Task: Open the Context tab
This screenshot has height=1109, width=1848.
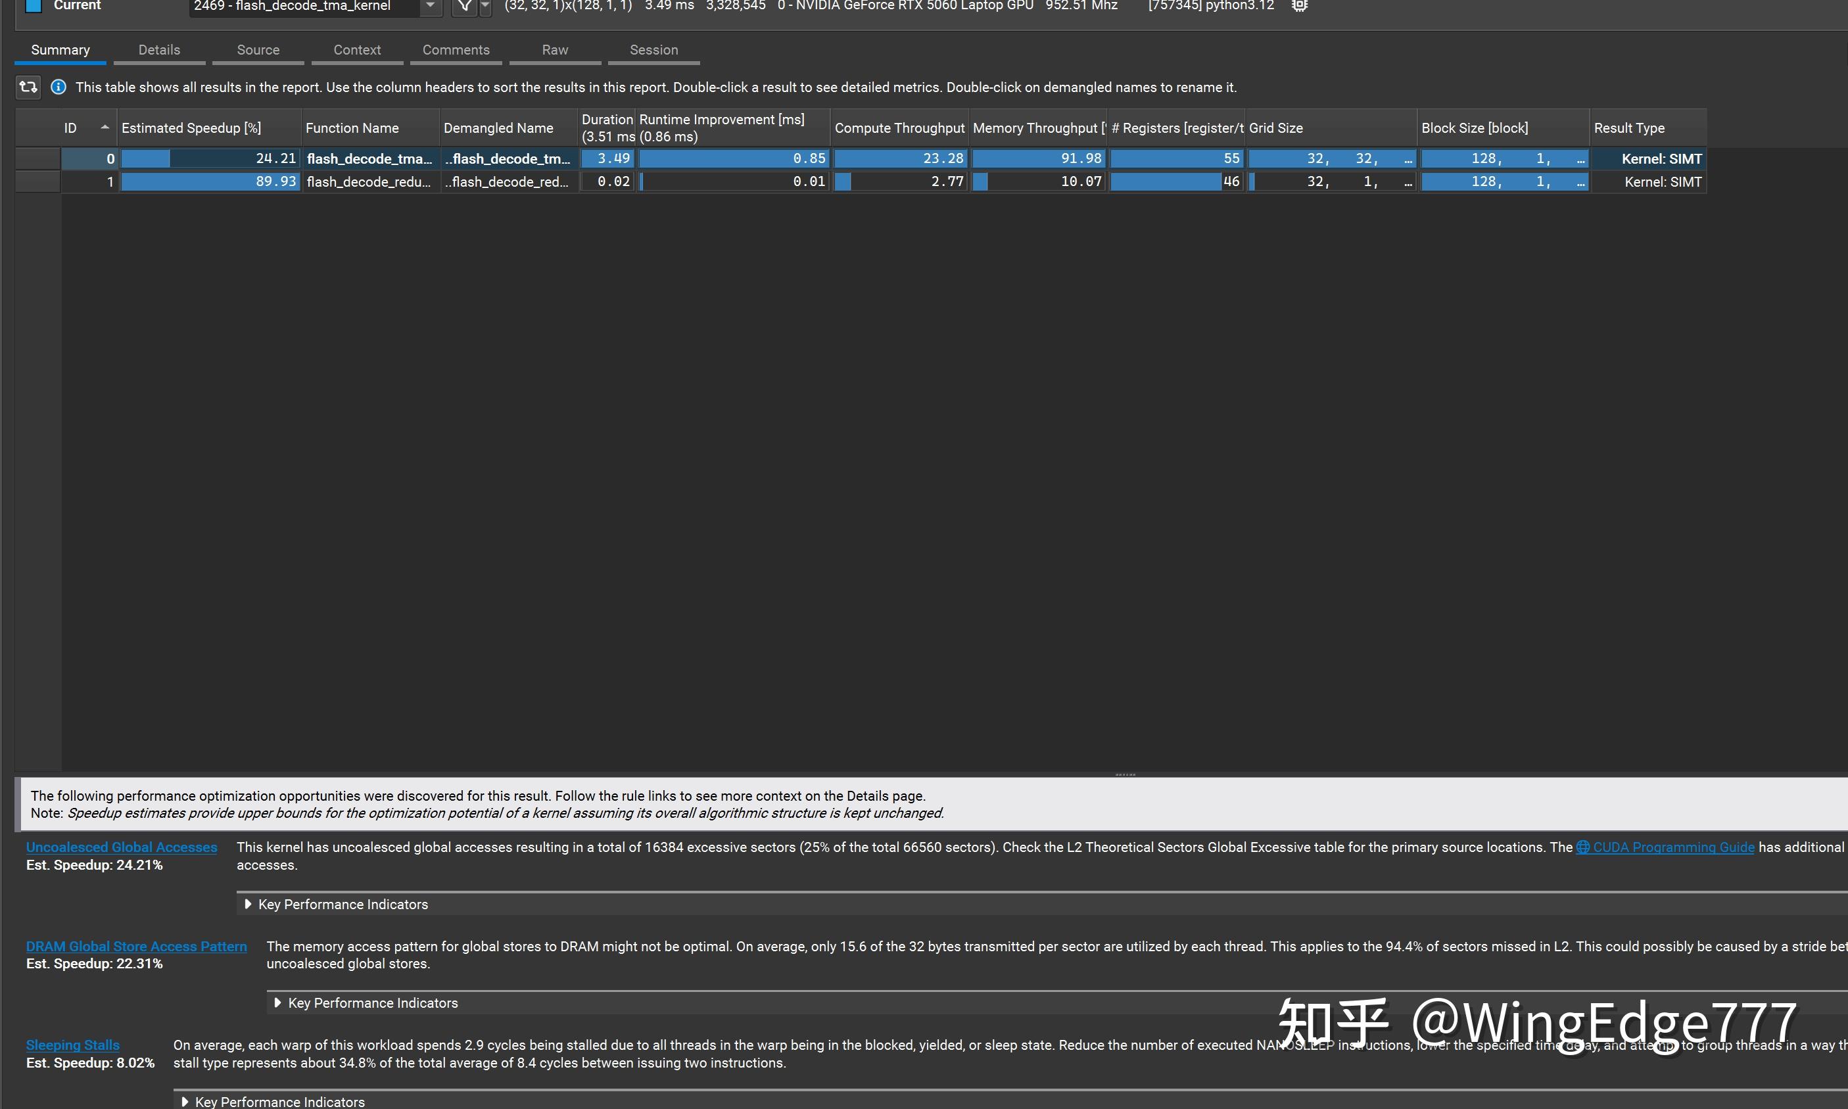Action: [357, 50]
